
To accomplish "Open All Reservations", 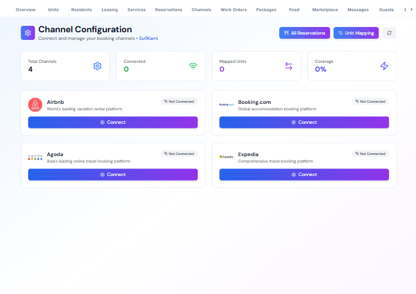I will 304,33.
